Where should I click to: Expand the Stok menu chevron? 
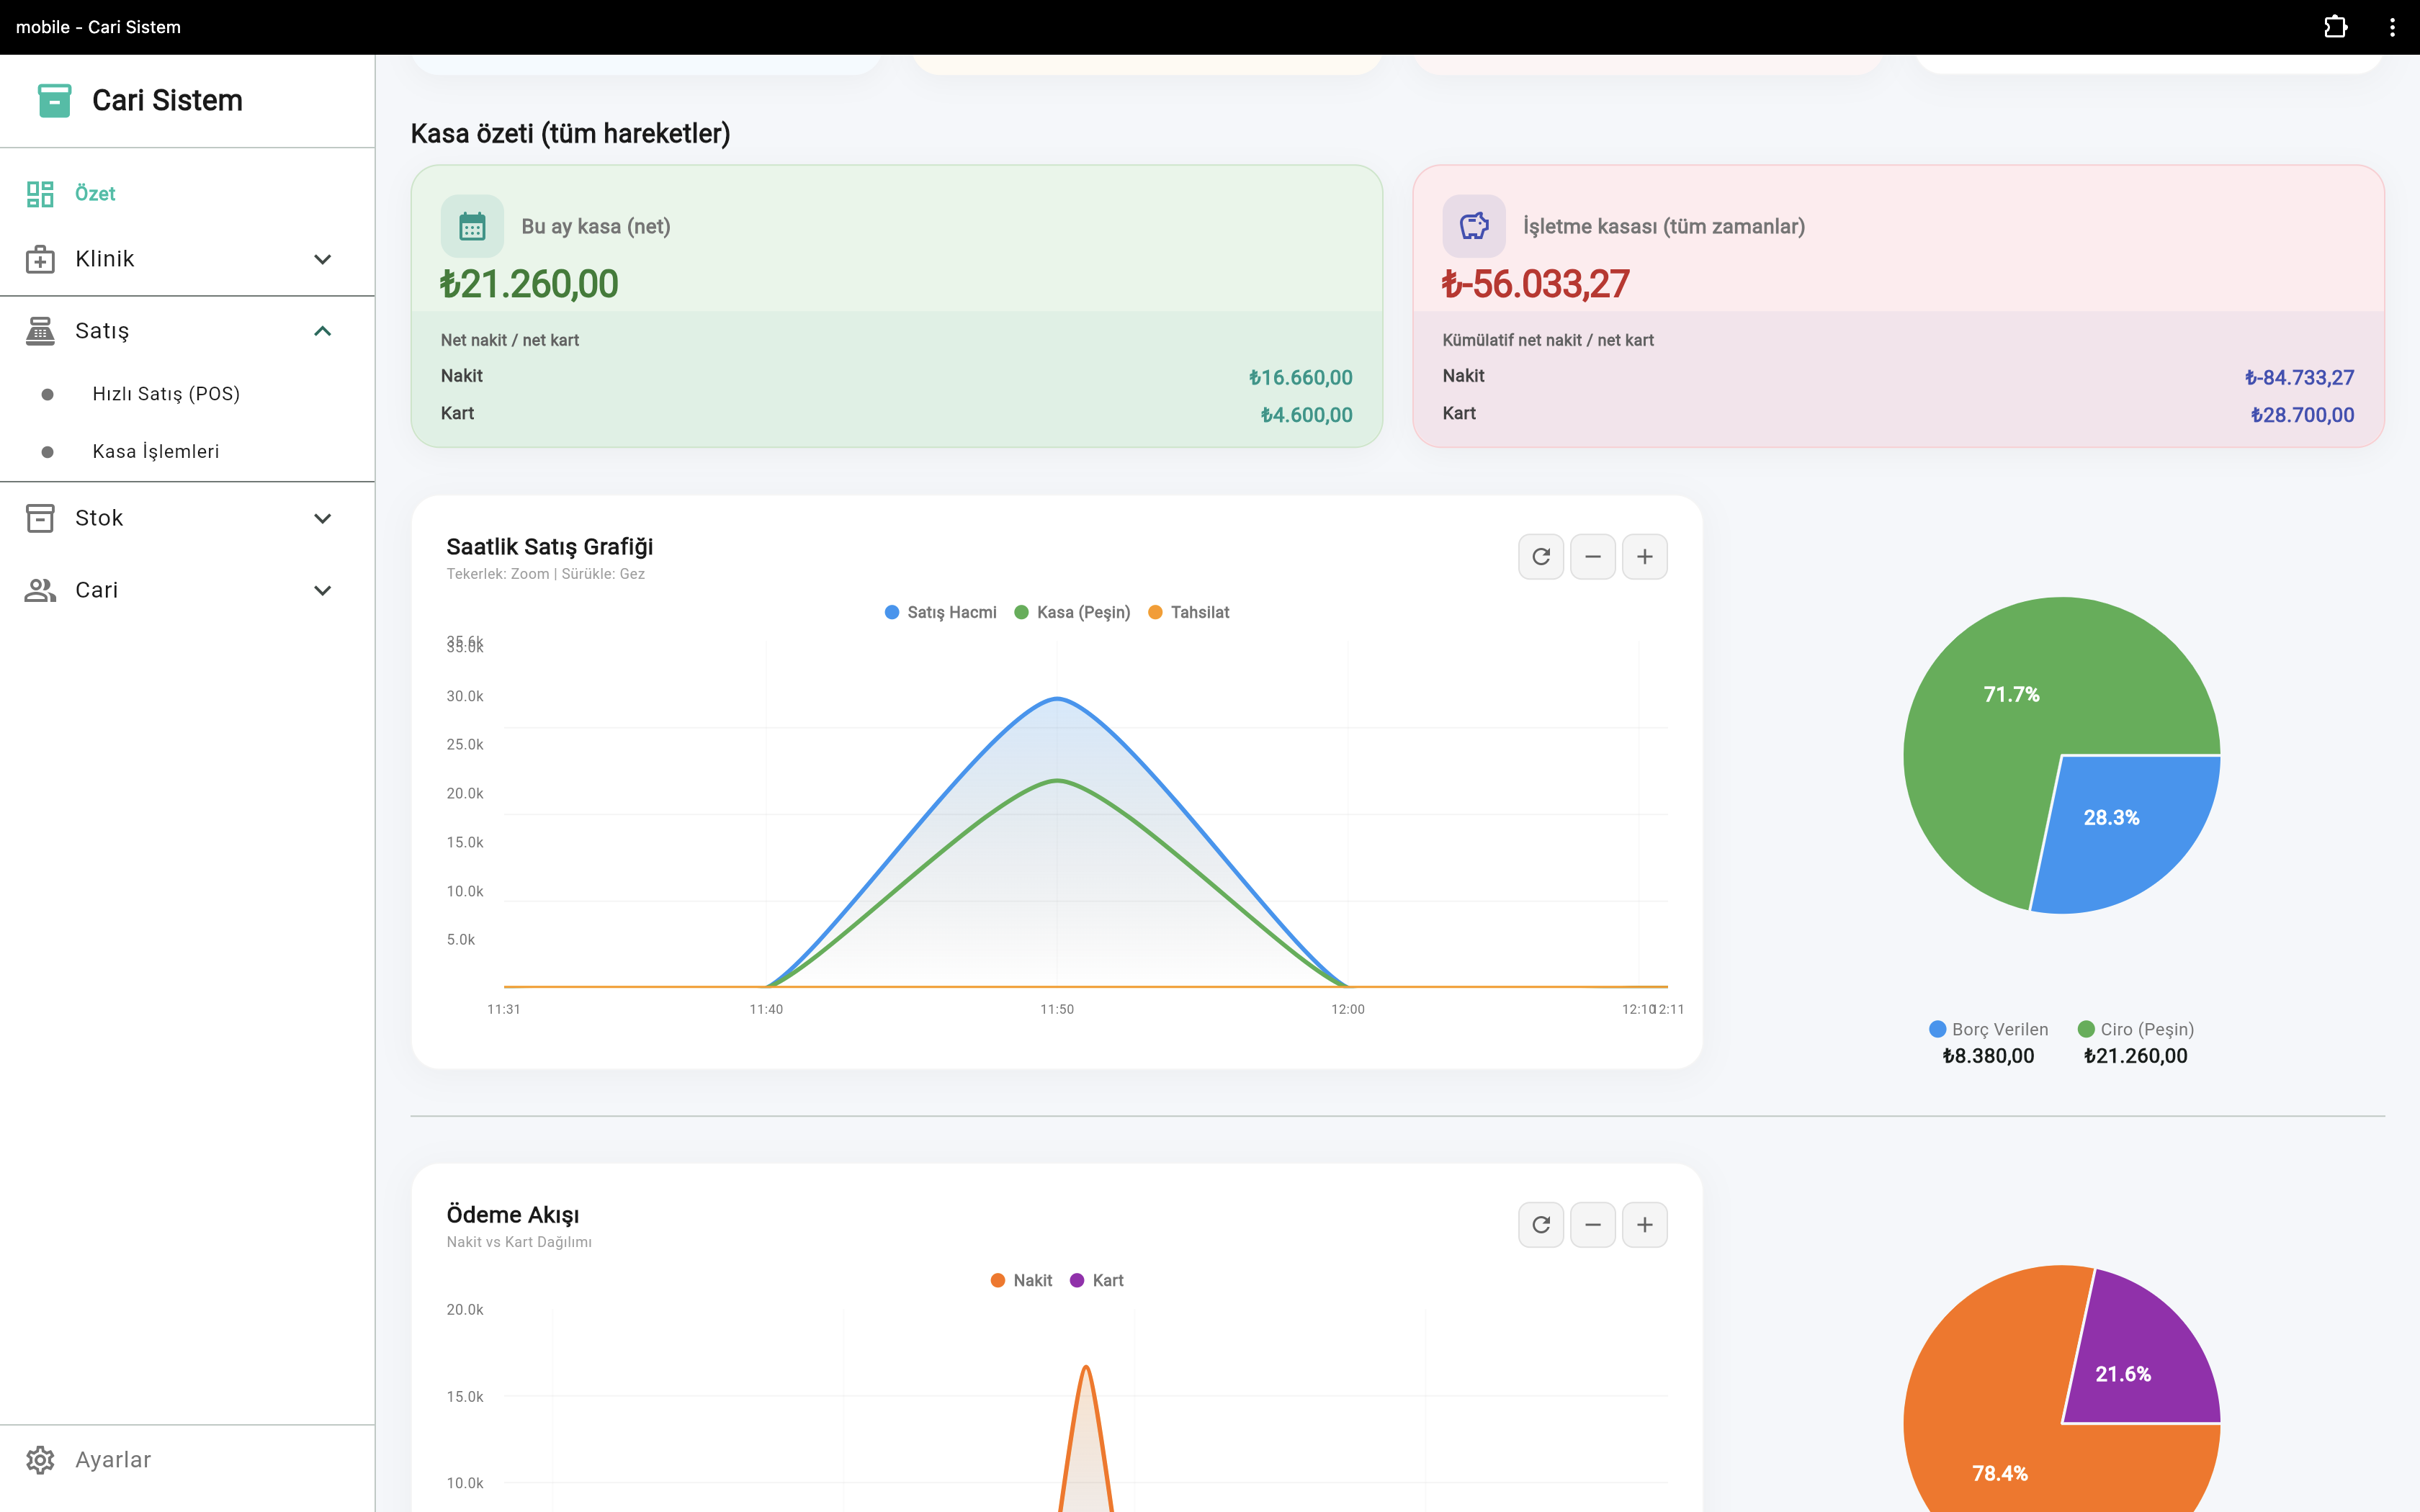pos(322,518)
